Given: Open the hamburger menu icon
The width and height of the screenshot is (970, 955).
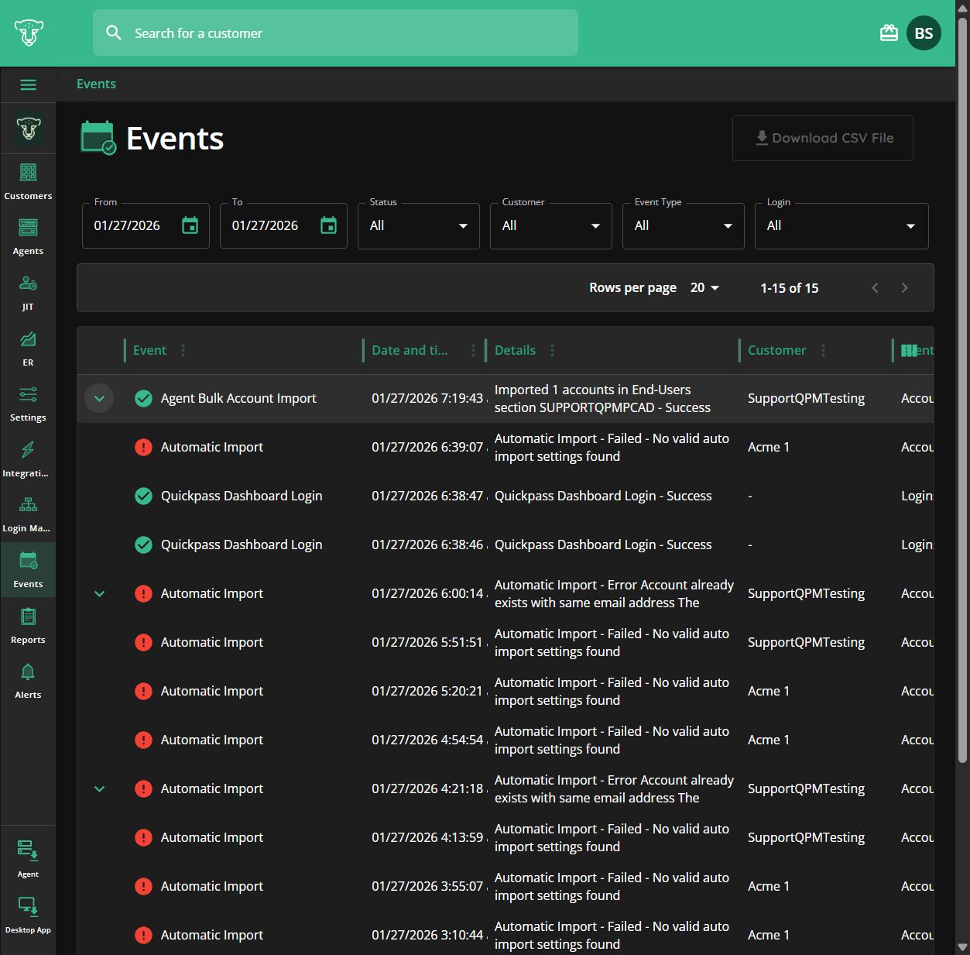Looking at the screenshot, I should (28, 84).
